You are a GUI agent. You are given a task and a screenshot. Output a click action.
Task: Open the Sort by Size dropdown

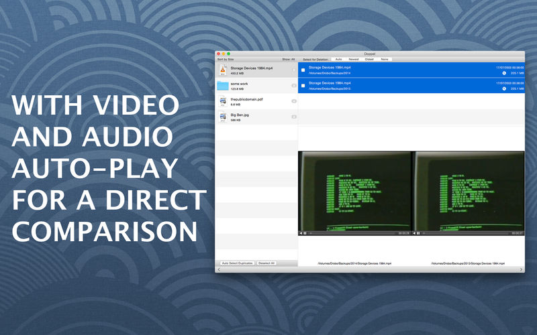(x=226, y=60)
